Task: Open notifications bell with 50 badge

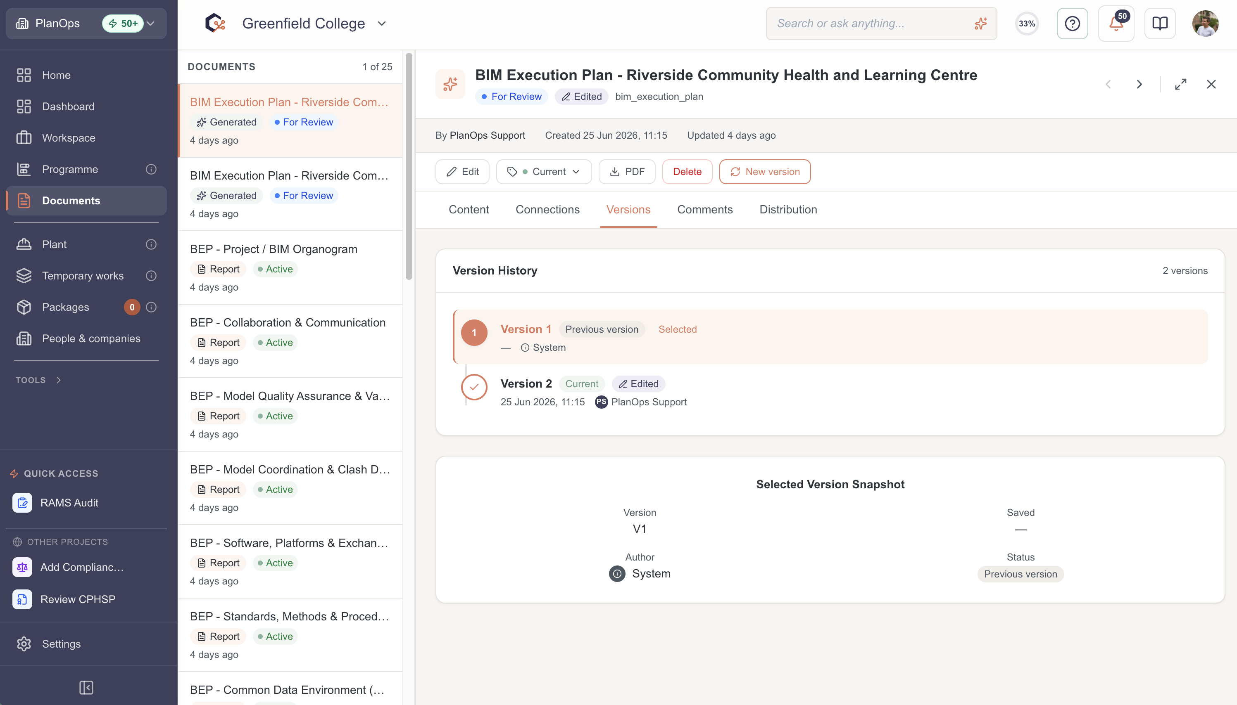Action: point(1116,23)
